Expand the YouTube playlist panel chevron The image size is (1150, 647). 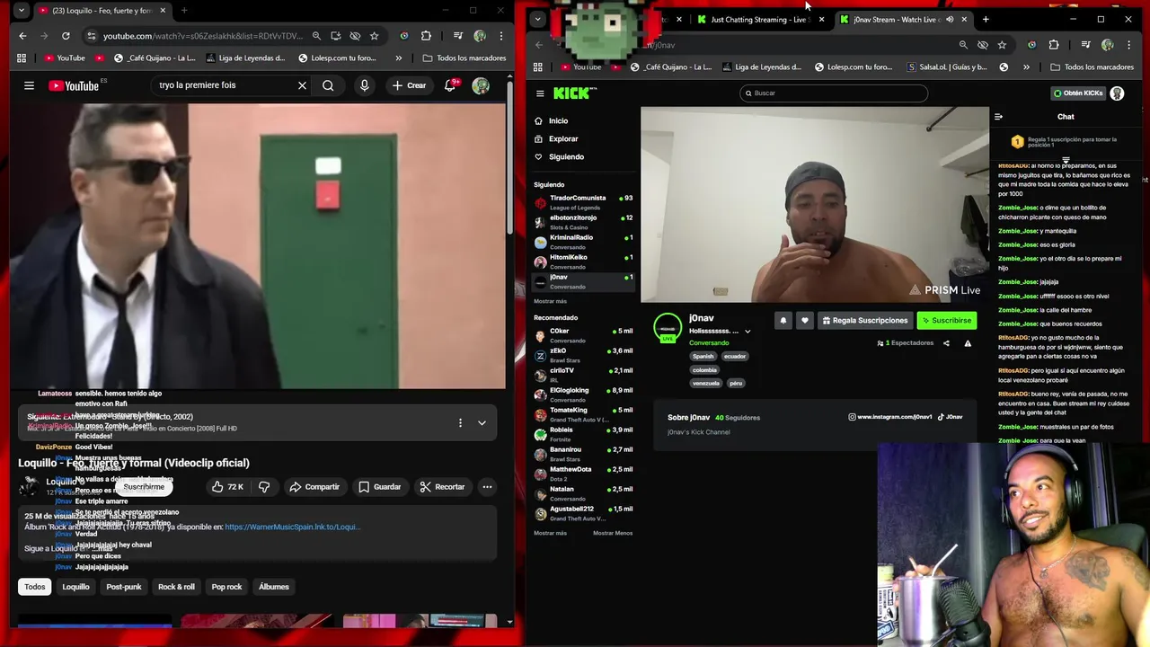coord(482,422)
